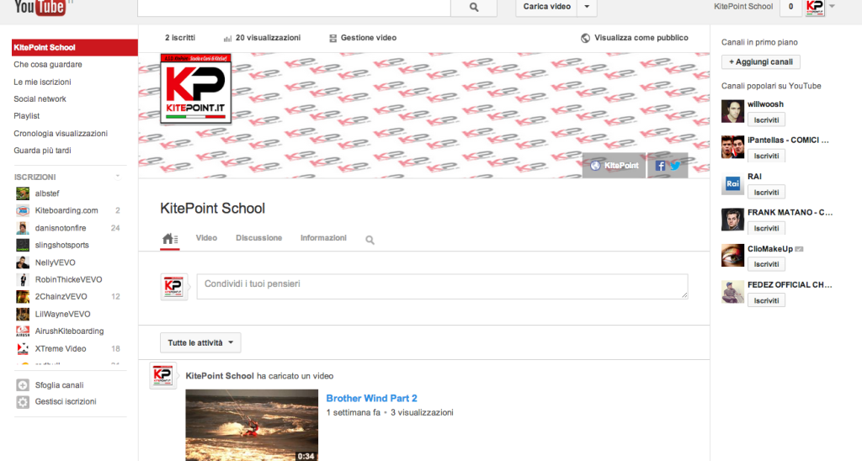This screenshot has width=862, height=461.
Task: Open the RobinThickeVEVO subscription
Action: pyautogui.click(x=69, y=279)
